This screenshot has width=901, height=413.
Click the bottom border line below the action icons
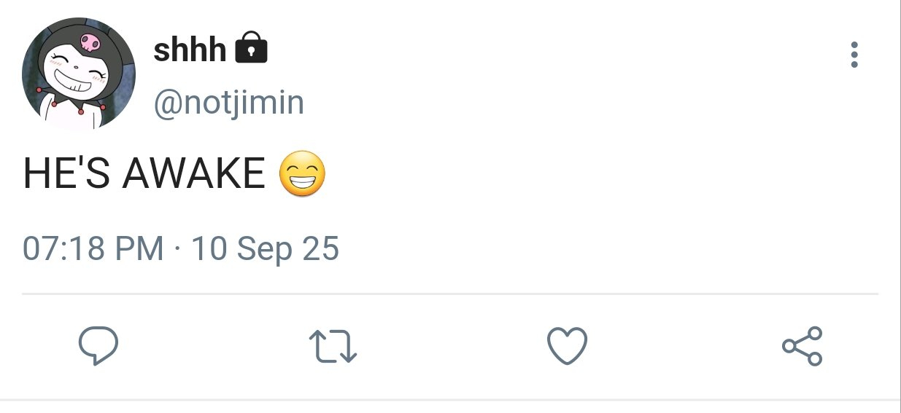click(450, 400)
